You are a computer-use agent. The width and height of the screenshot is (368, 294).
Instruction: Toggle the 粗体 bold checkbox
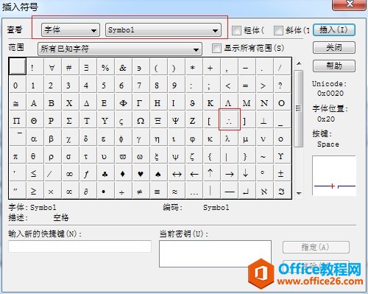236,30
